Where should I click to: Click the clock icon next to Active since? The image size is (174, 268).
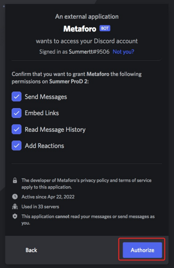[15, 197]
